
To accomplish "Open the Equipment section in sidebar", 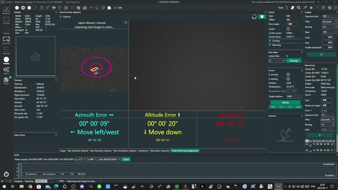I will 6,11.
